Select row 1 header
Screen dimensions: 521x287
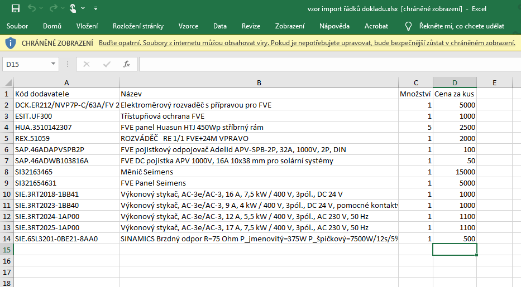(x=7, y=94)
